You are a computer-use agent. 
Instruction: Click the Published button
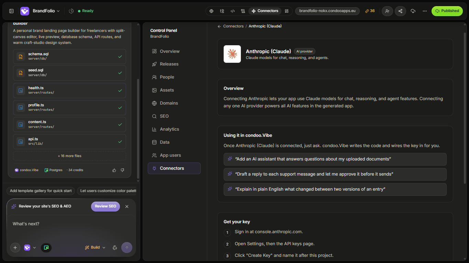pyautogui.click(x=447, y=11)
